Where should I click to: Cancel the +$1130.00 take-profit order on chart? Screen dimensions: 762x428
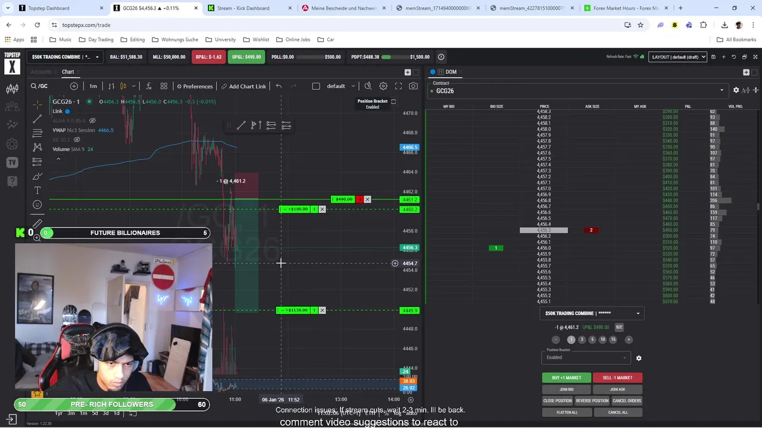pos(322,310)
